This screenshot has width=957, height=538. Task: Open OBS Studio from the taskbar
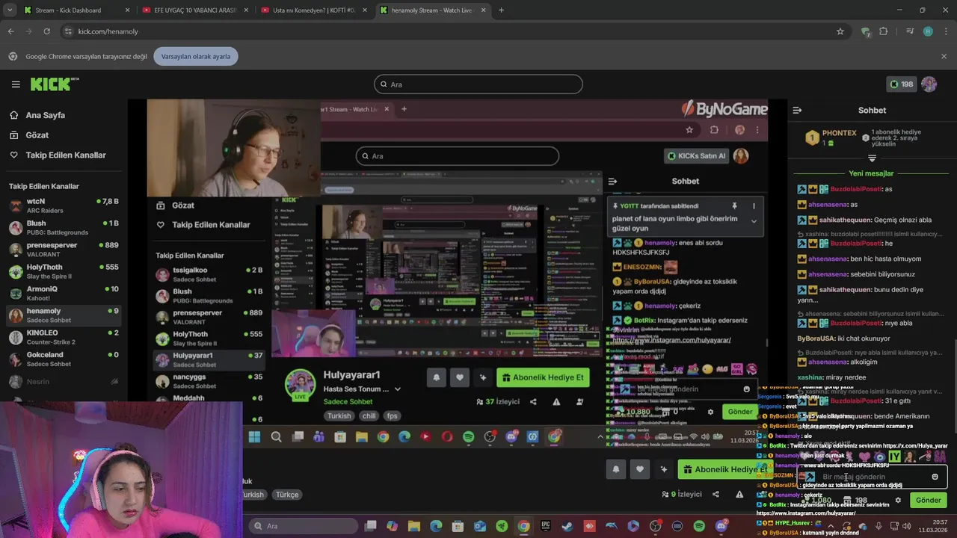(x=656, y=526)
